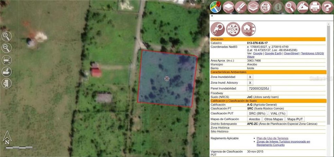The image size is (334, 157).
Task: Open the Temblores USGS link
Action: pos(312,53)
